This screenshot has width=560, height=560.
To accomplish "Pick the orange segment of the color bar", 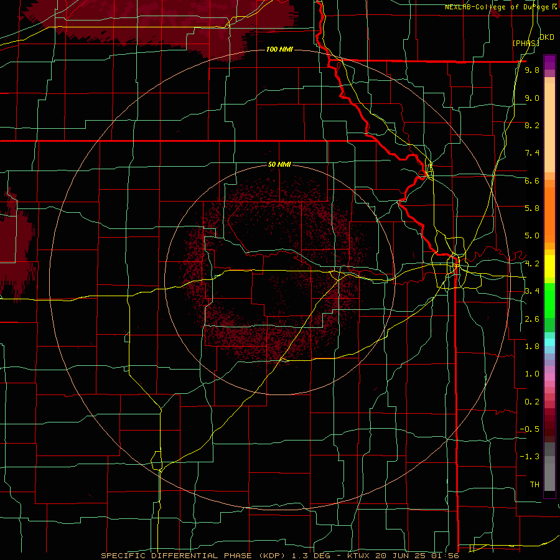I will 549,214.
